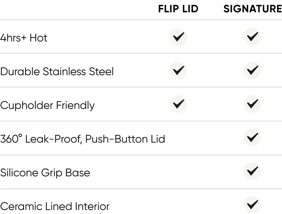Click Signature checkmark for Cupholder Friendly
The width and height of the screenshot is (282, 214).
[x=252, y=104]
